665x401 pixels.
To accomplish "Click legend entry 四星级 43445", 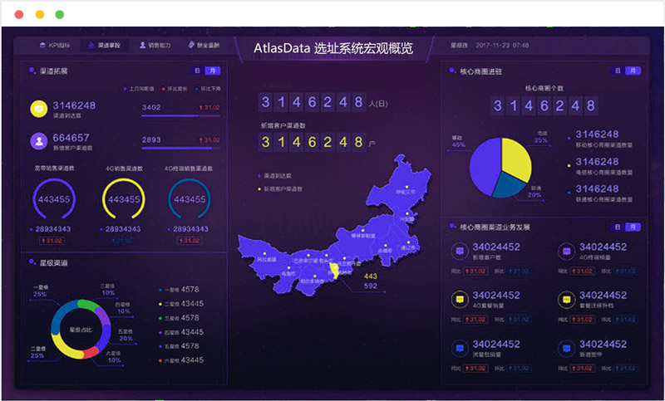I will [181, 332].
